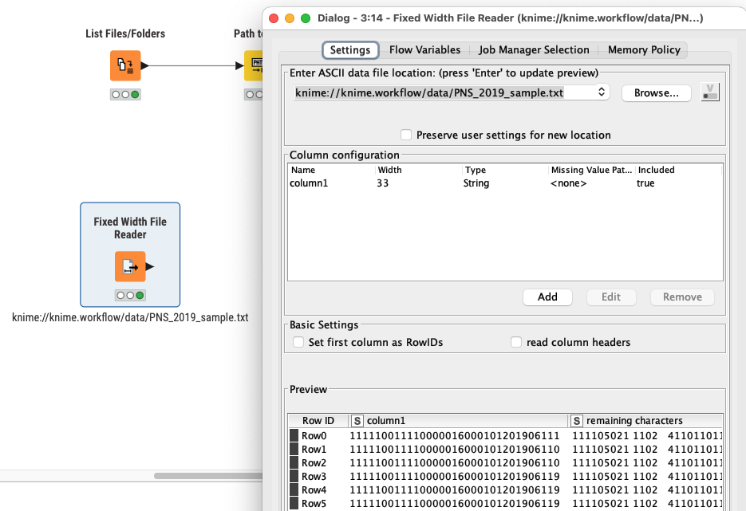746x511 pixels.
Task: Enable Set first column as RowIDs
Action: [298, 341]
